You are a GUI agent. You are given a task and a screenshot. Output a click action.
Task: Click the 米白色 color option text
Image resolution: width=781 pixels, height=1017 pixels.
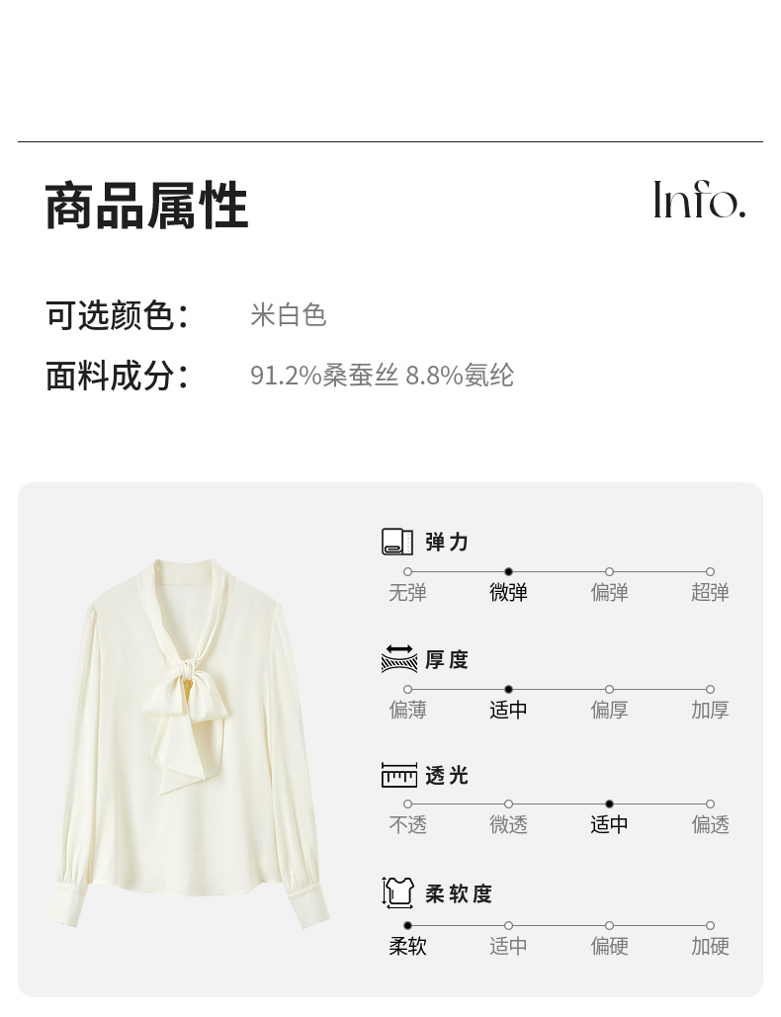[x=288, y=315]
